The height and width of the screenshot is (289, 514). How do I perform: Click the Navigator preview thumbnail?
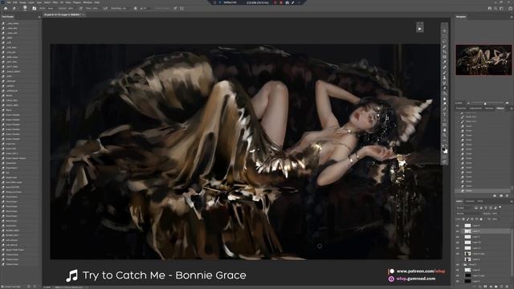pyautogui.click(x=483, y=60)
